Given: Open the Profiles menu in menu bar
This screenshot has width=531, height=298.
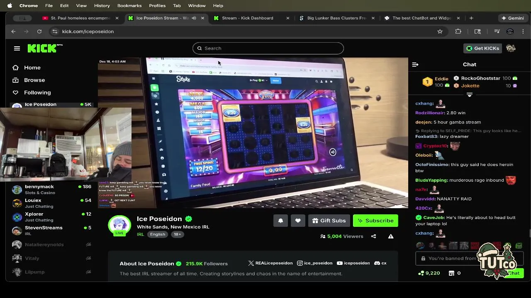Looking at the screenshot, I should click(157, 5).
